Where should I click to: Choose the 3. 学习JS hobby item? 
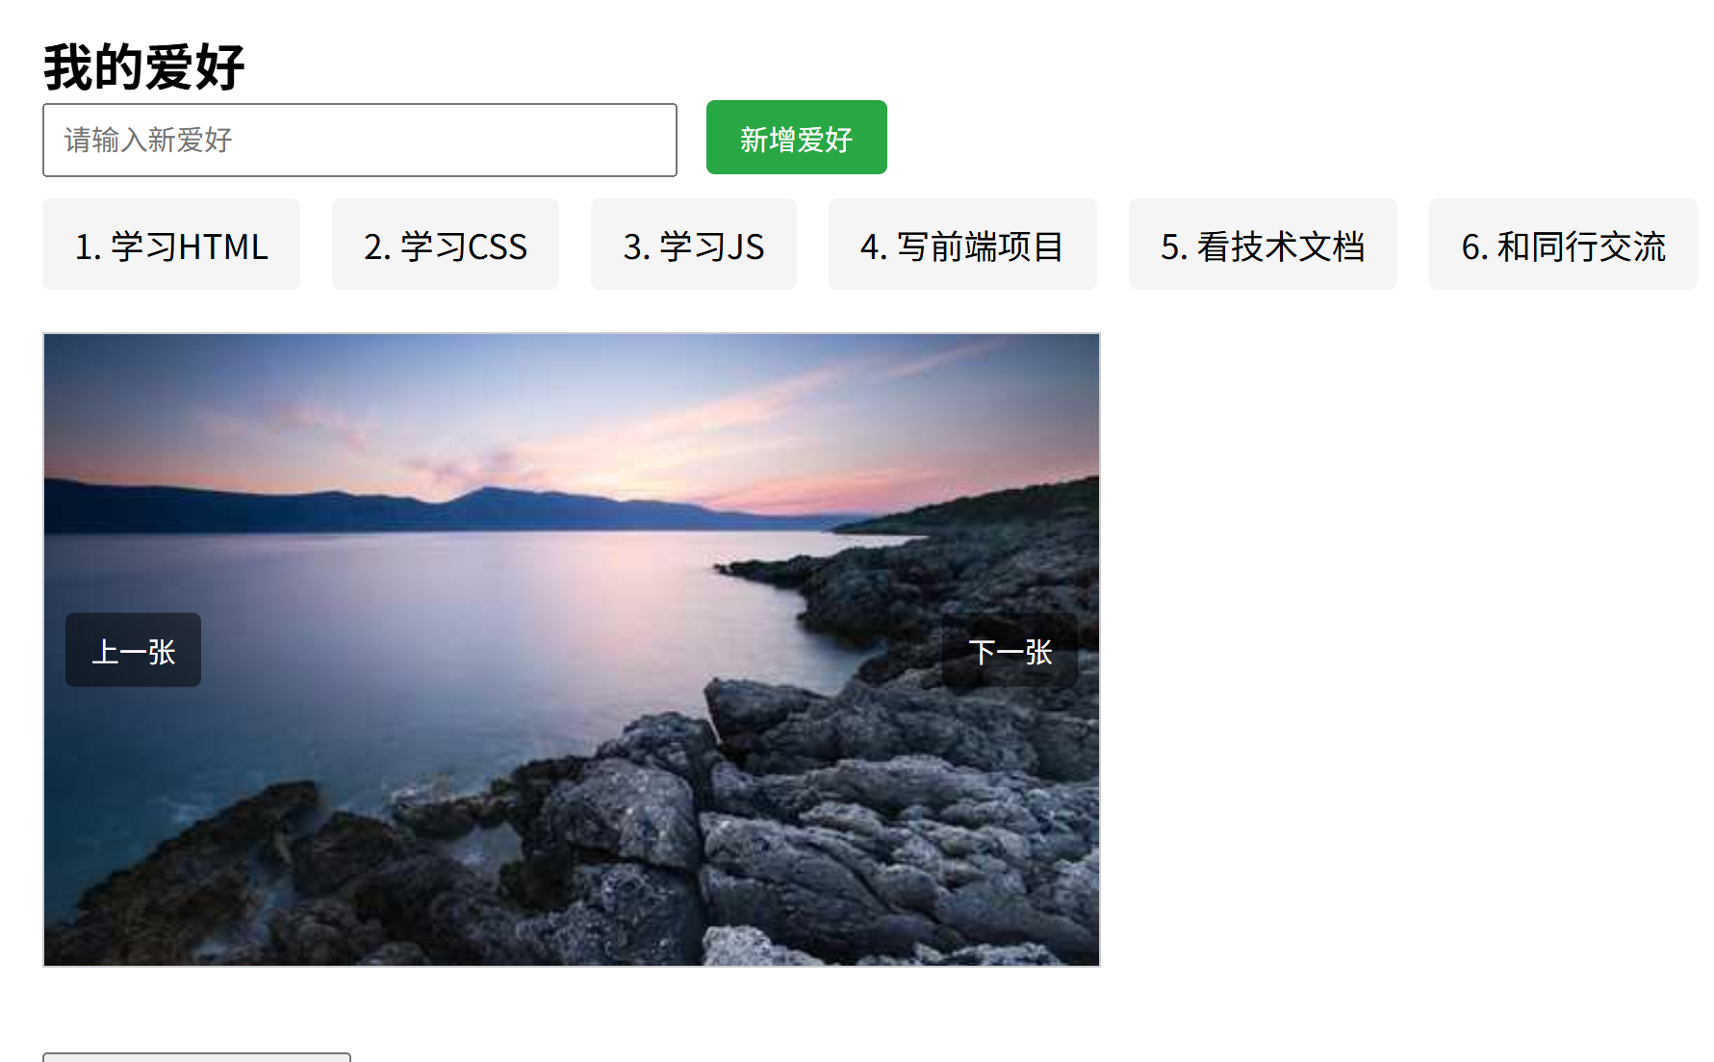pos(694,245)
